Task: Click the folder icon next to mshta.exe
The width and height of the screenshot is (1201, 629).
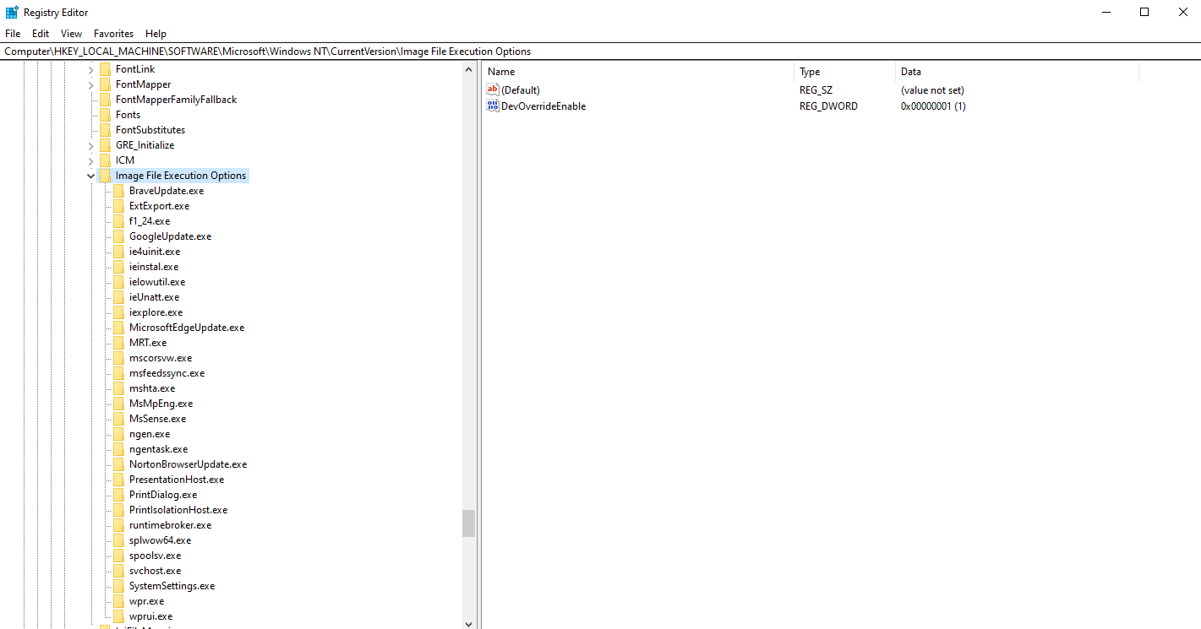Action: (x=118, y=388)
